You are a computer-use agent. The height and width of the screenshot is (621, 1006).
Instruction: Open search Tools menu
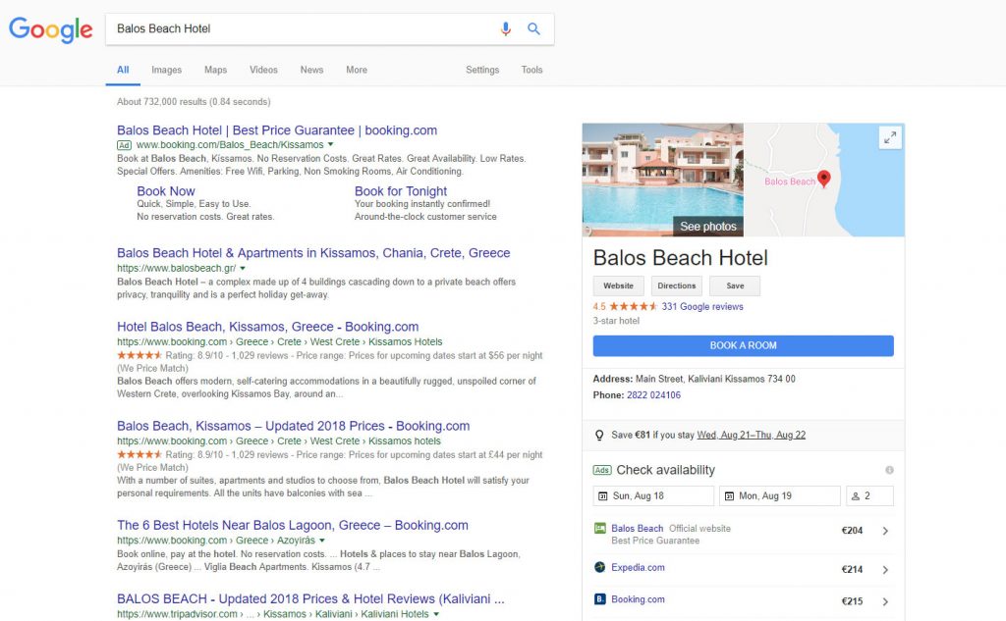pyautogui.click(x=531, y=70)
